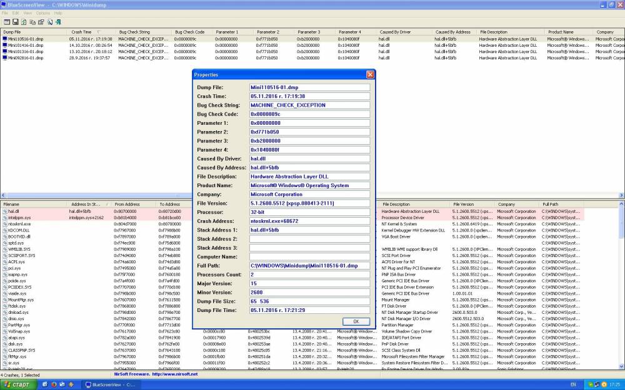Open the Options menu

(42, 13)
